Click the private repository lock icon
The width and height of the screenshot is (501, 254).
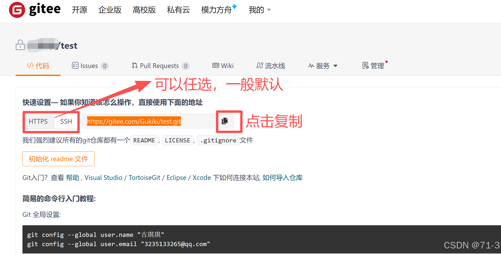point(20,45)
